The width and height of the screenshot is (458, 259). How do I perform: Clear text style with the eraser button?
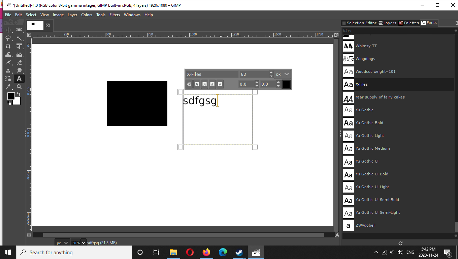pyautogui.click(x=189, y=84)
